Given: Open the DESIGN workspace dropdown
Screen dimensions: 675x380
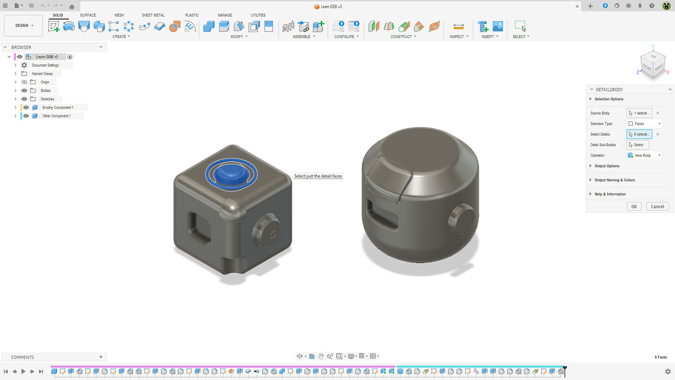Looking at the screenshot, I should pos(23,26).
